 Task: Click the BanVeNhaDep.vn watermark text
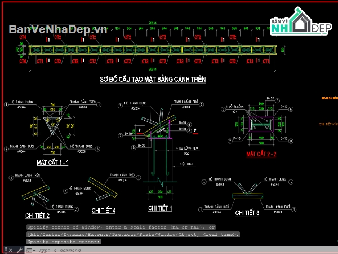click(58, 29)
